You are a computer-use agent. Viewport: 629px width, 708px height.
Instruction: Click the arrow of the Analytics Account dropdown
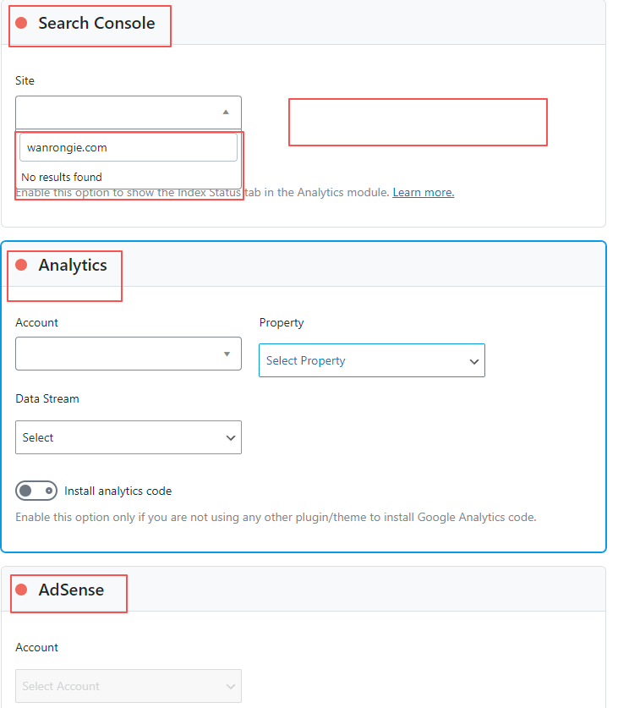point(227,354)
